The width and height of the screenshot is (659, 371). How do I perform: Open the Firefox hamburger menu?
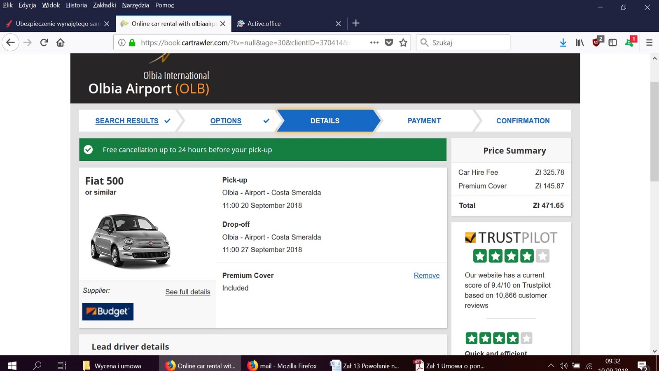coord(650,42)
